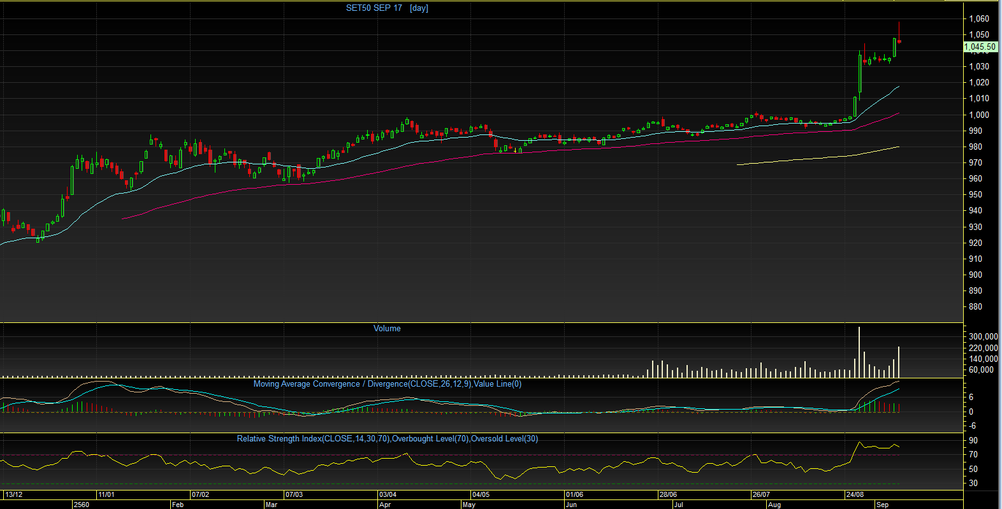This screenshot has width=1002, height=509.
Task: Select the 920 price axis label
Action: coord(975,243)
